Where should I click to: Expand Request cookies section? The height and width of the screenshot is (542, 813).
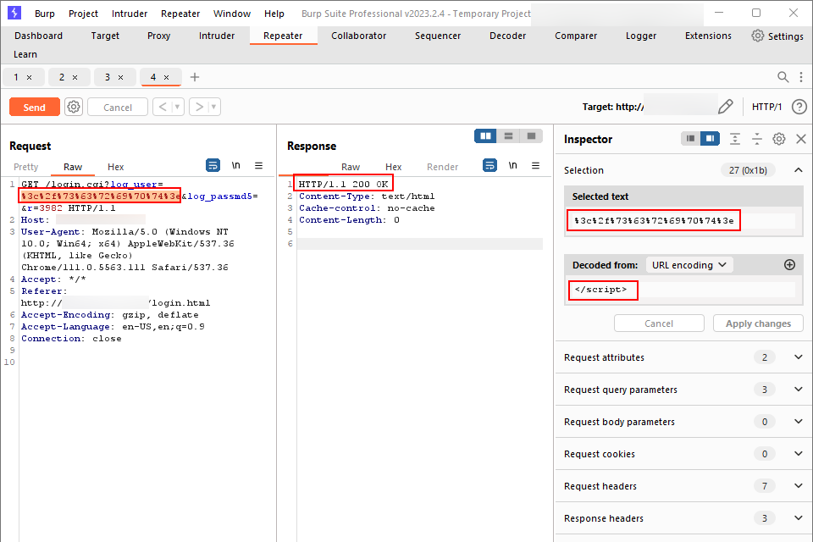coord(799,454)
